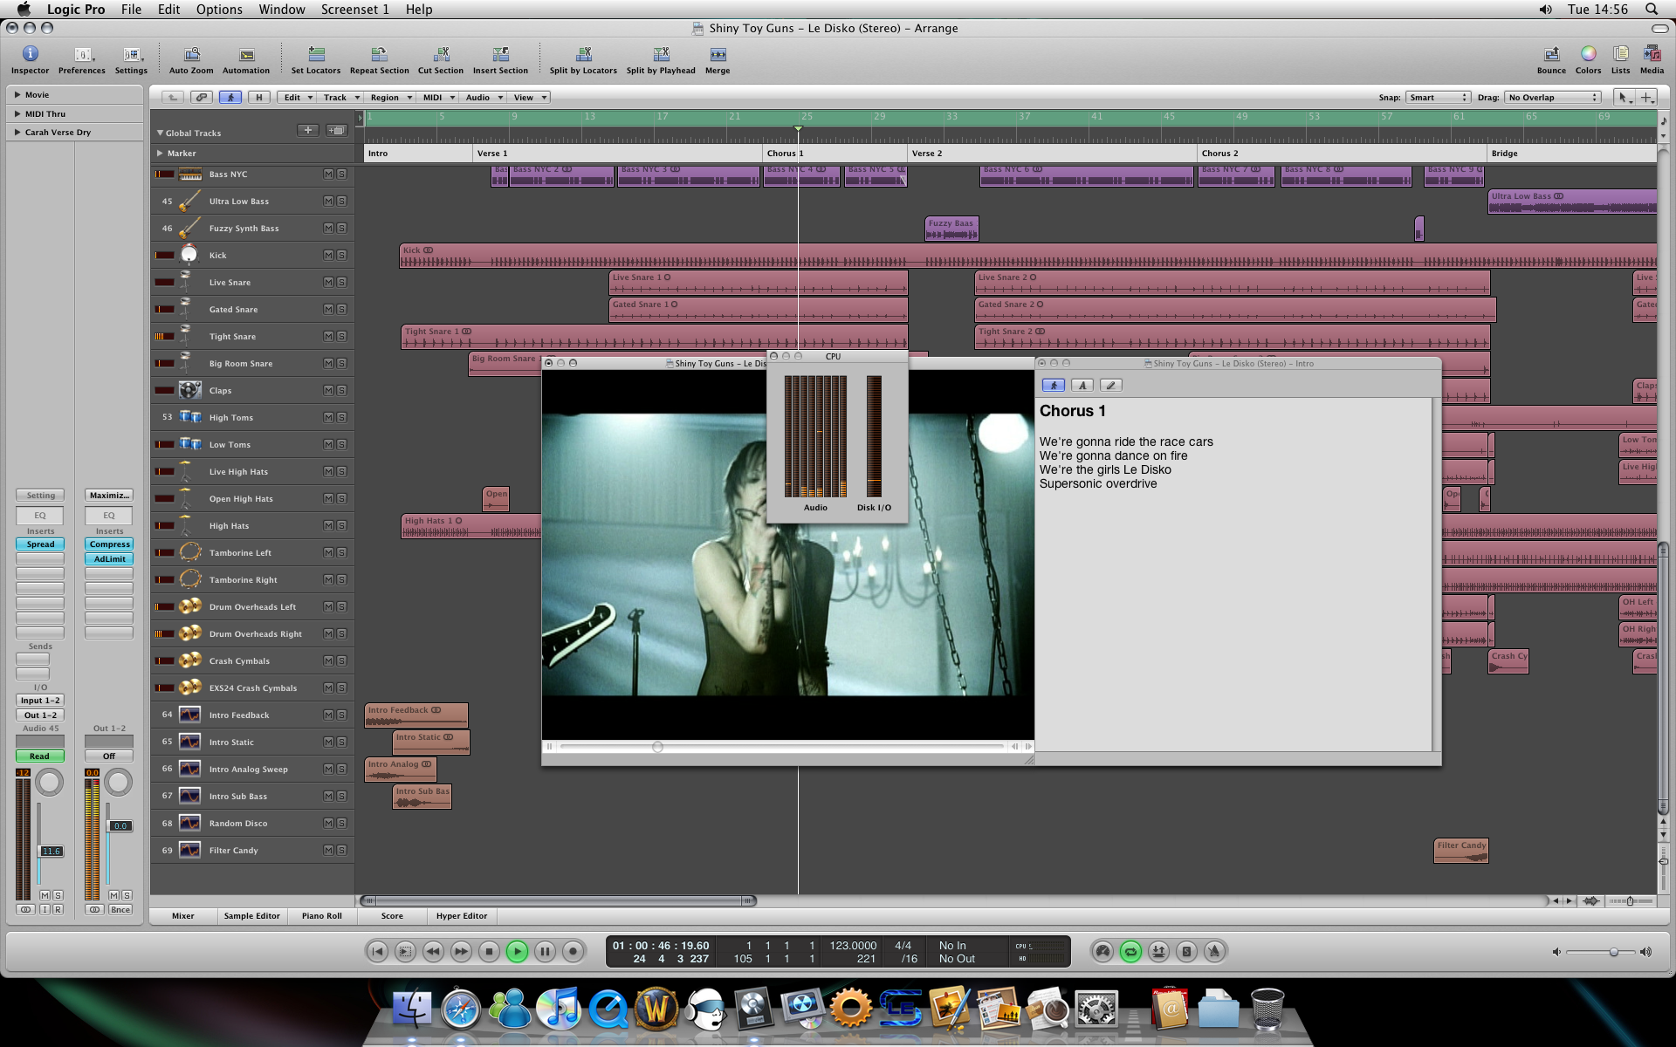Click the Compress insert slot
Viewport: 1676px width, 1047px height.
(x=109, y=544)
